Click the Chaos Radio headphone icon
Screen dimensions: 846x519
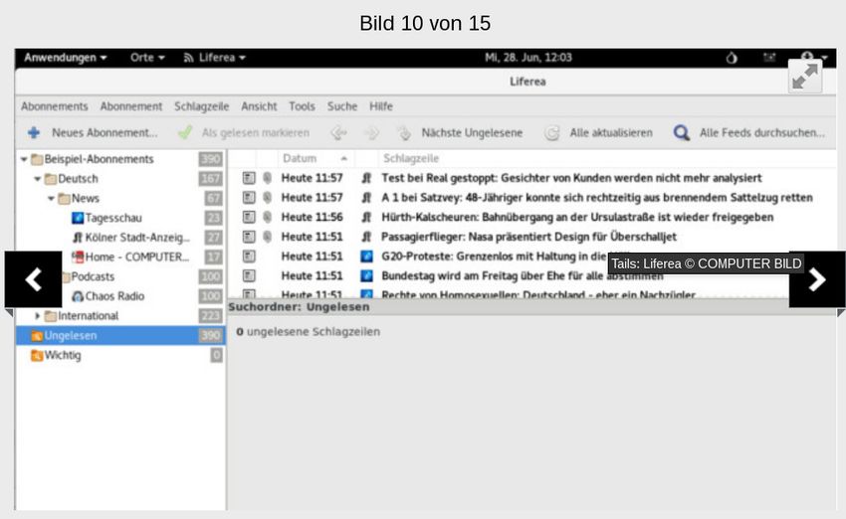78,296
